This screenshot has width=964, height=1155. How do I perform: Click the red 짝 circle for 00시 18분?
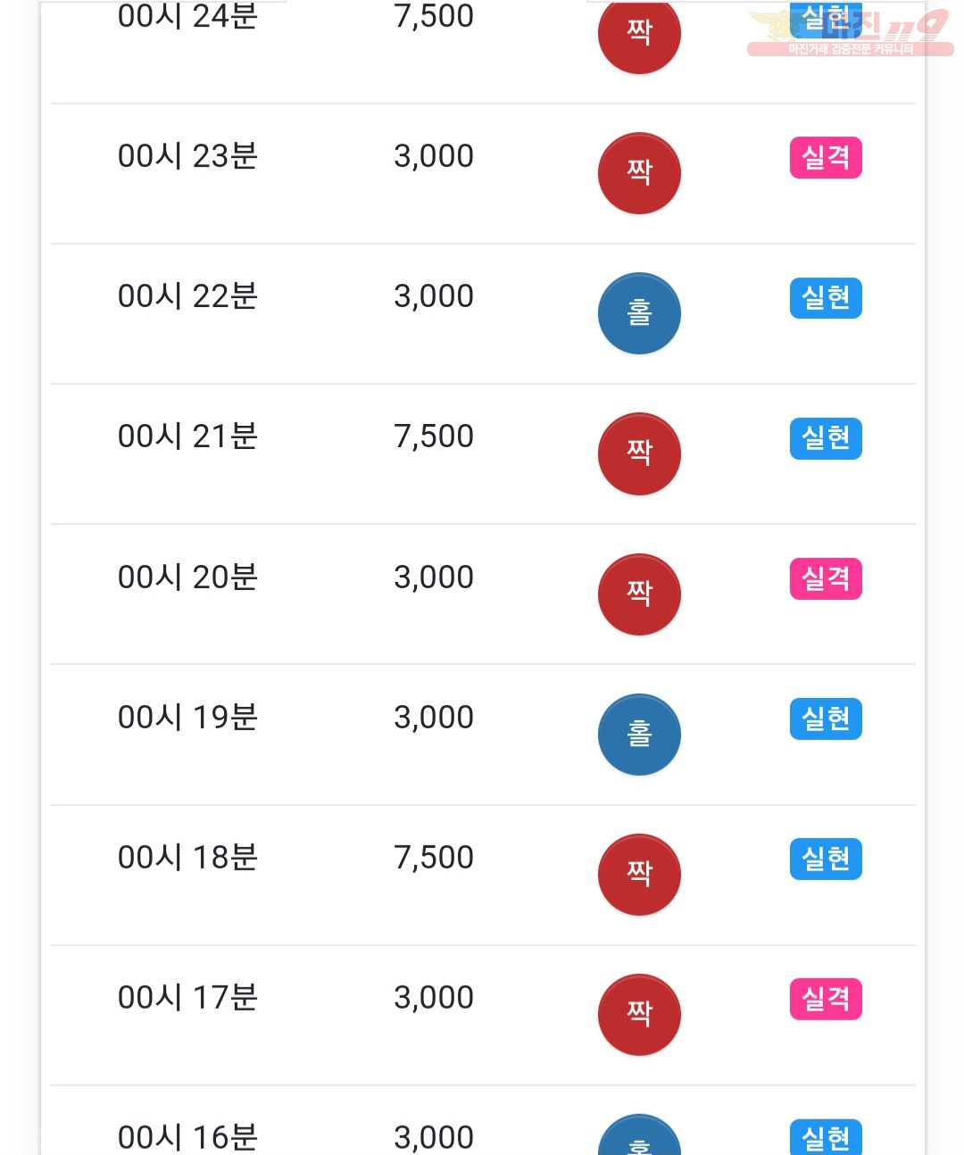tap(639, 875)
